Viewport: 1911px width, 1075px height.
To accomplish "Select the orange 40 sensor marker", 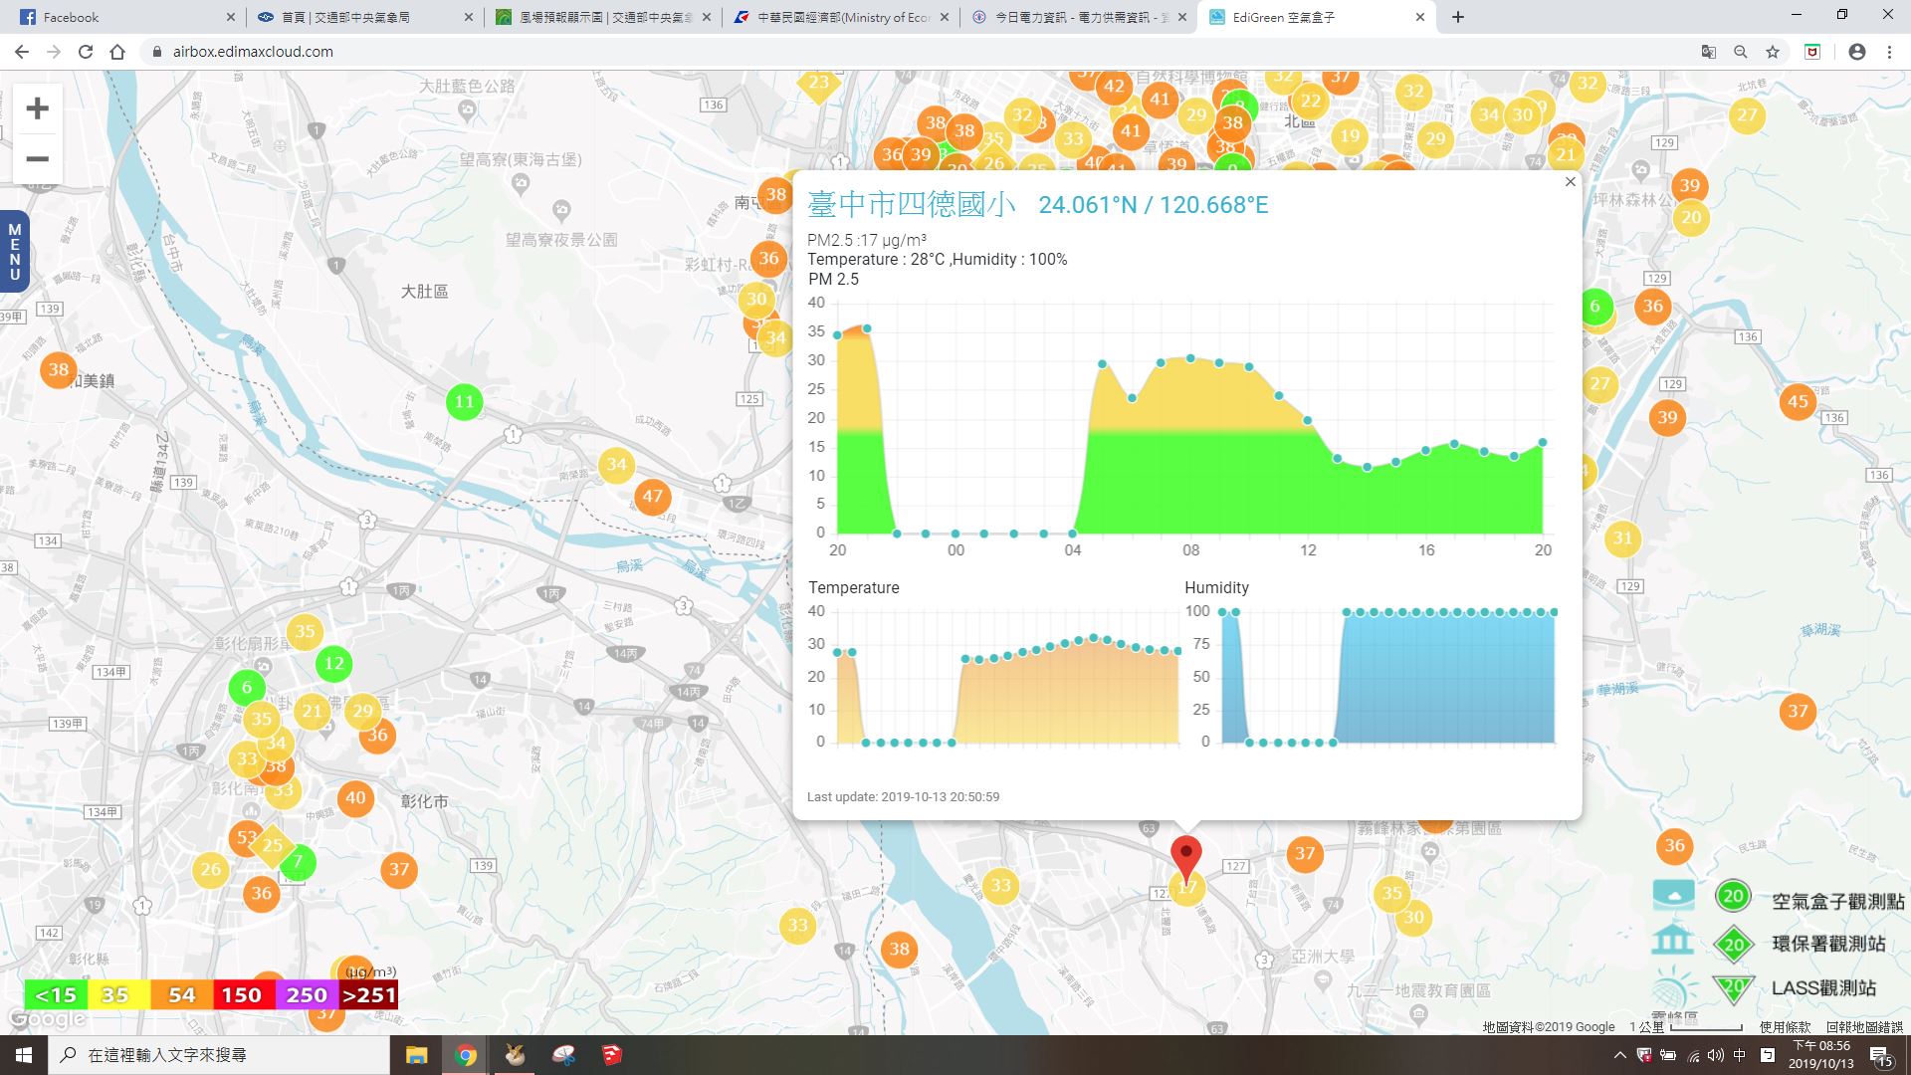I will [355, 797].
